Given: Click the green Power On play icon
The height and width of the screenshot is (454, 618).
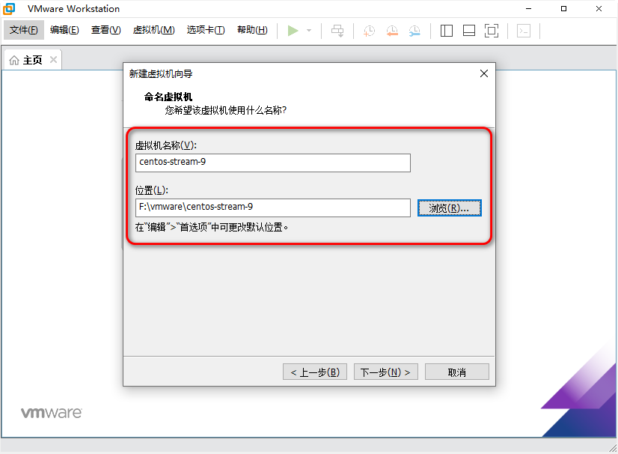Looking at the screenshot, I should [x=293, y=31].
